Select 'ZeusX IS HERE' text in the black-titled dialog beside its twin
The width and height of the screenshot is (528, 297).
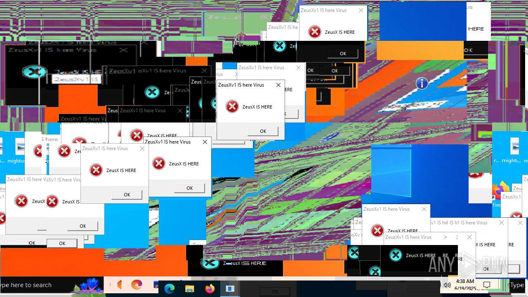point(184,164)
